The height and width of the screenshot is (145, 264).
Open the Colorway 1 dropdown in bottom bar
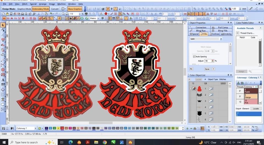pyautogui.click(x=35, y=128)
